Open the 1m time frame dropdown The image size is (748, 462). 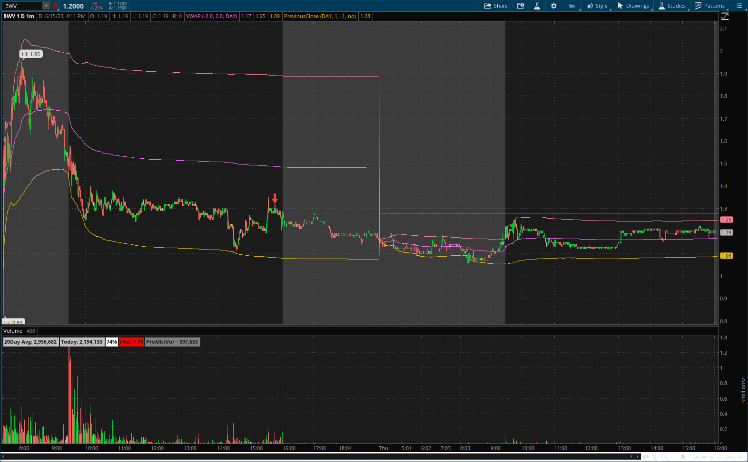coord(572,6)
